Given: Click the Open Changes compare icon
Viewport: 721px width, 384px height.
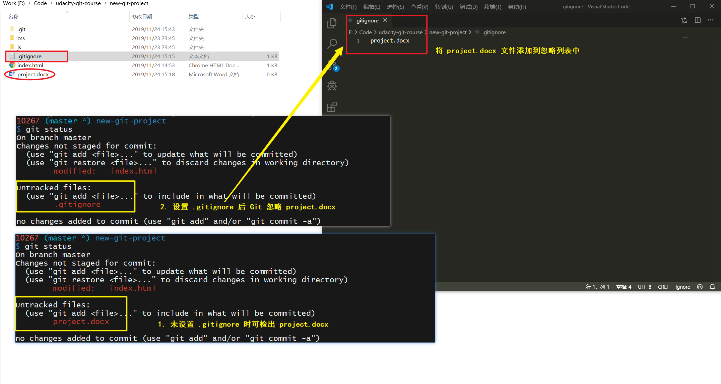Looking at the screenshot, I should click(x=684, y=20).
